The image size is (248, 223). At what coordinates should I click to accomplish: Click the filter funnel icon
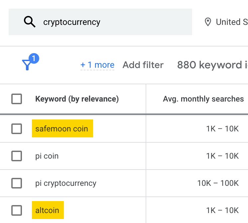27,65
